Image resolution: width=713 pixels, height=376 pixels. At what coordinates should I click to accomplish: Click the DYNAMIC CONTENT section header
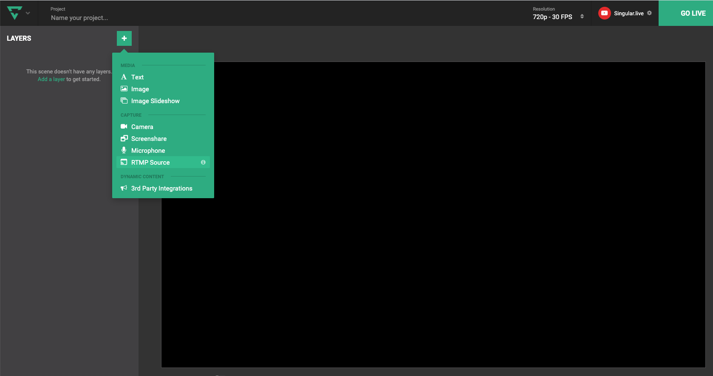tap(142, 177)
